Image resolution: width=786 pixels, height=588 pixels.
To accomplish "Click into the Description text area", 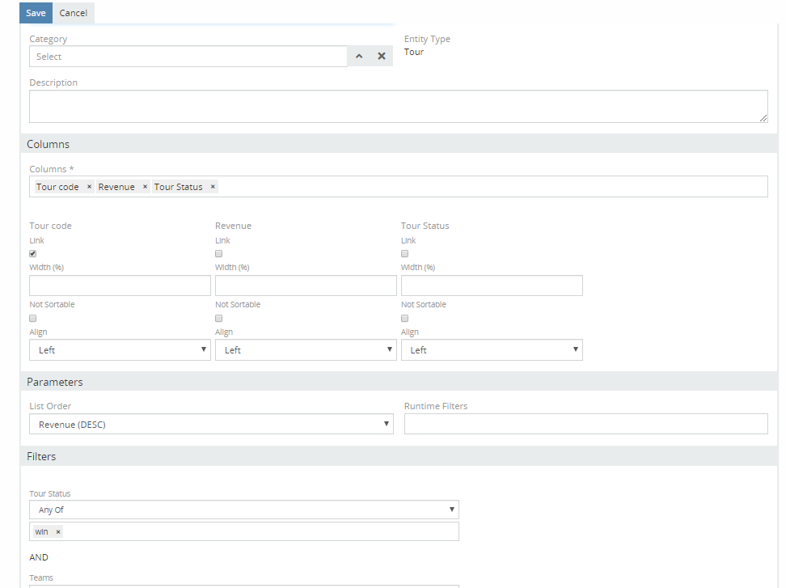I will pyautogui.click(x=398, y=106).
